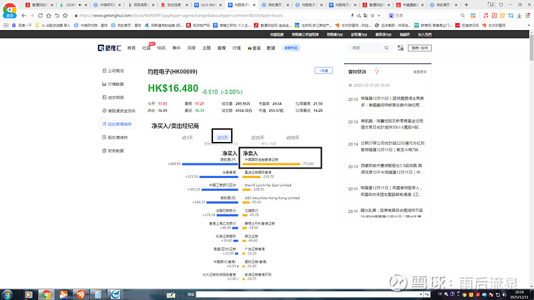Open the Windows Start button
534x300 pixels.
[x=7, y=295]
